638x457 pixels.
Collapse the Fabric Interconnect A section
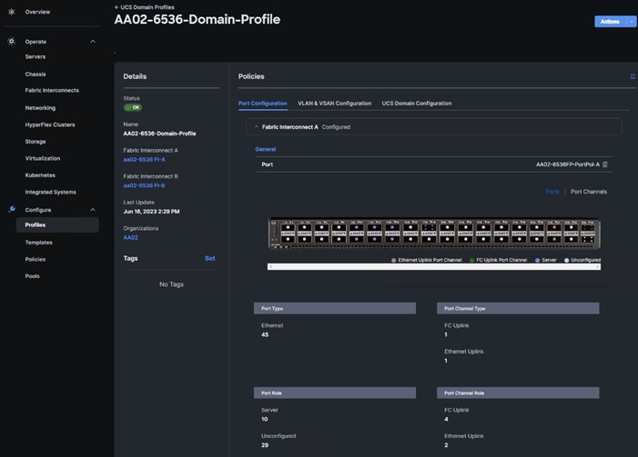pos(257,126)
